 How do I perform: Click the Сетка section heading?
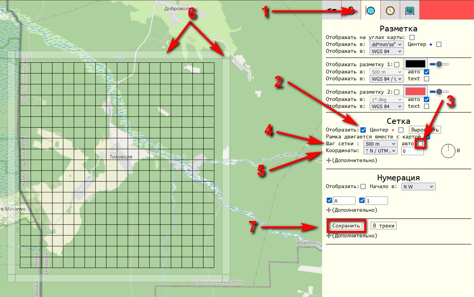398,121
